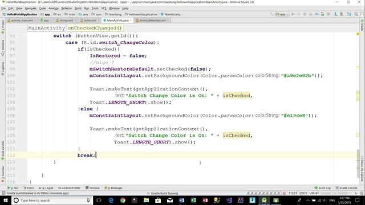Open the File menu
Viewport: 365px width, 205px height.
3,9
